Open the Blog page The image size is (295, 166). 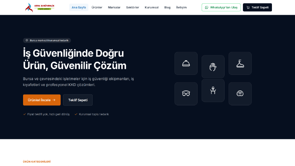click(167, 7)
